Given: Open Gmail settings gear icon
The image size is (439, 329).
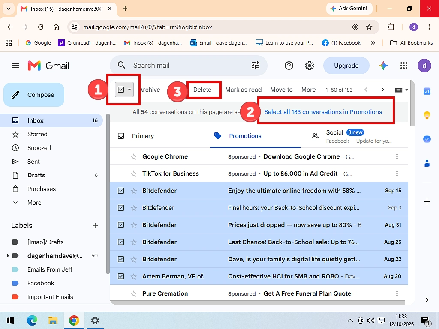Looking at the screenshot, I should click(310, 66).
